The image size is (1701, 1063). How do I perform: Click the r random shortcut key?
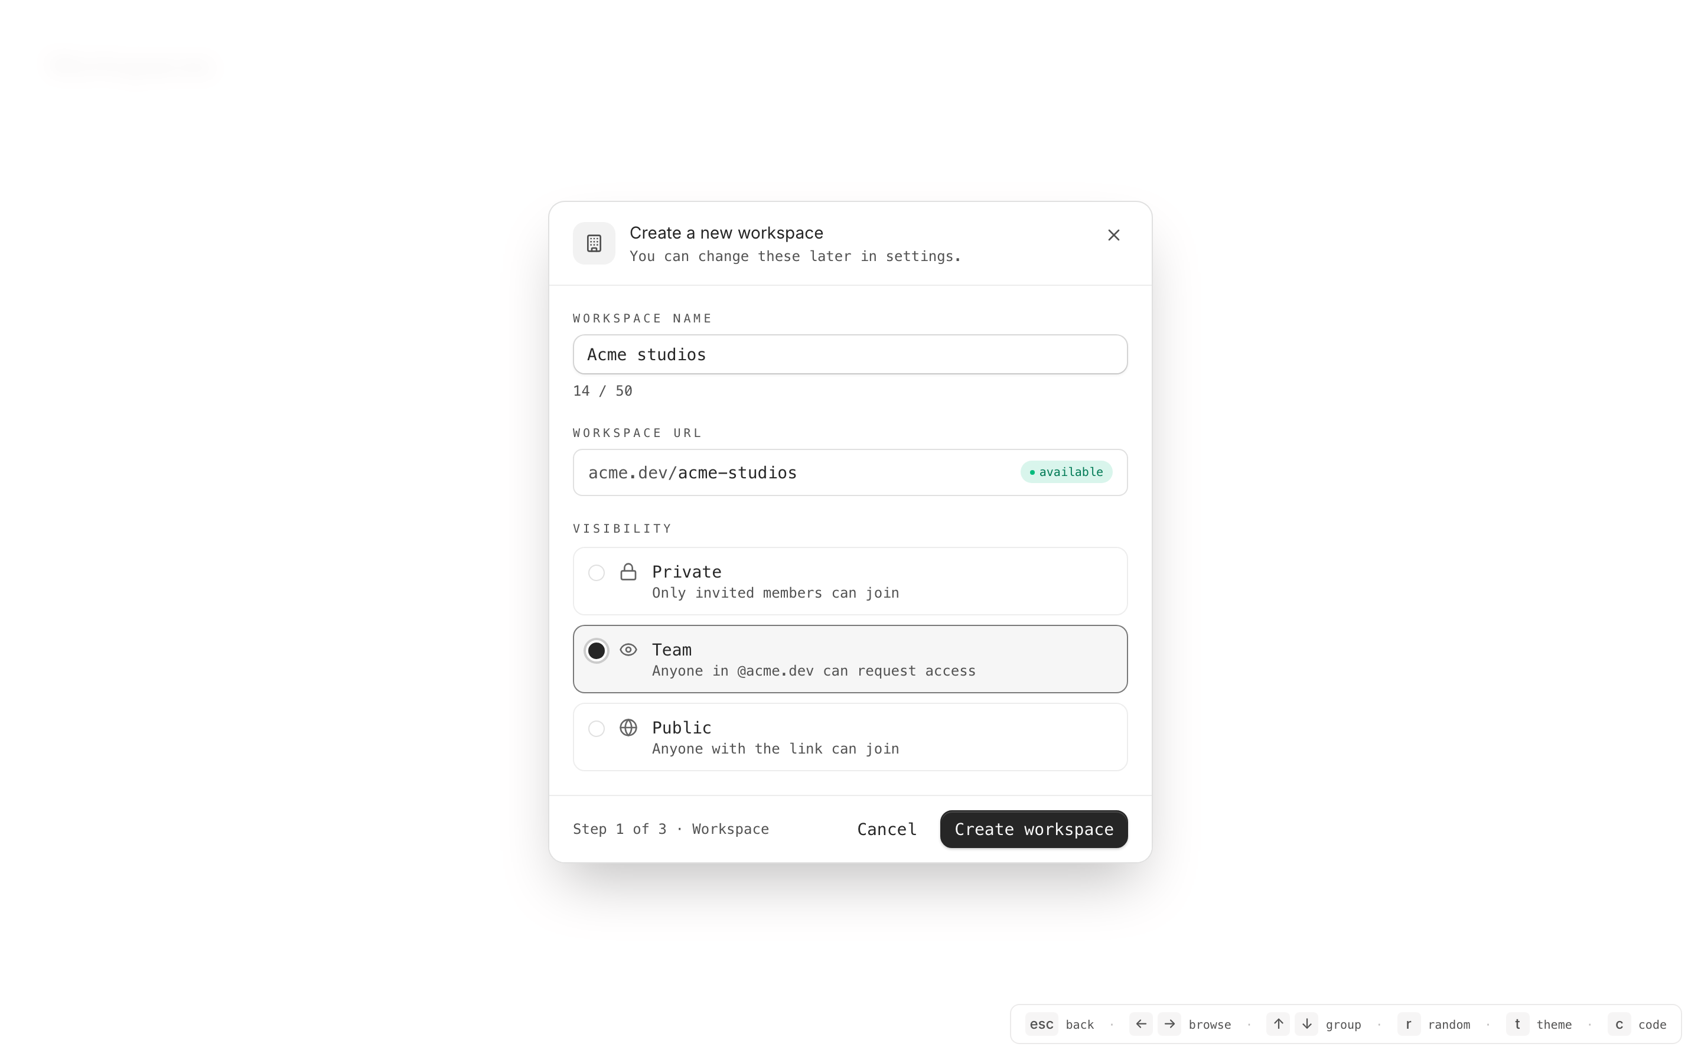point(1408,1025)
